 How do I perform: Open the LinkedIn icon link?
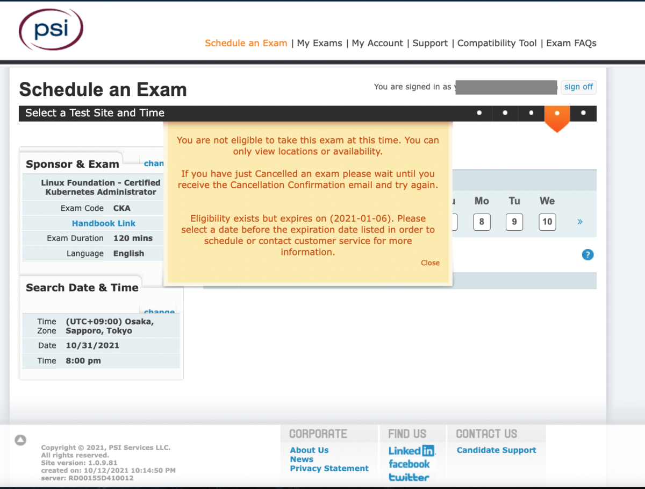[x=412, y=450]
